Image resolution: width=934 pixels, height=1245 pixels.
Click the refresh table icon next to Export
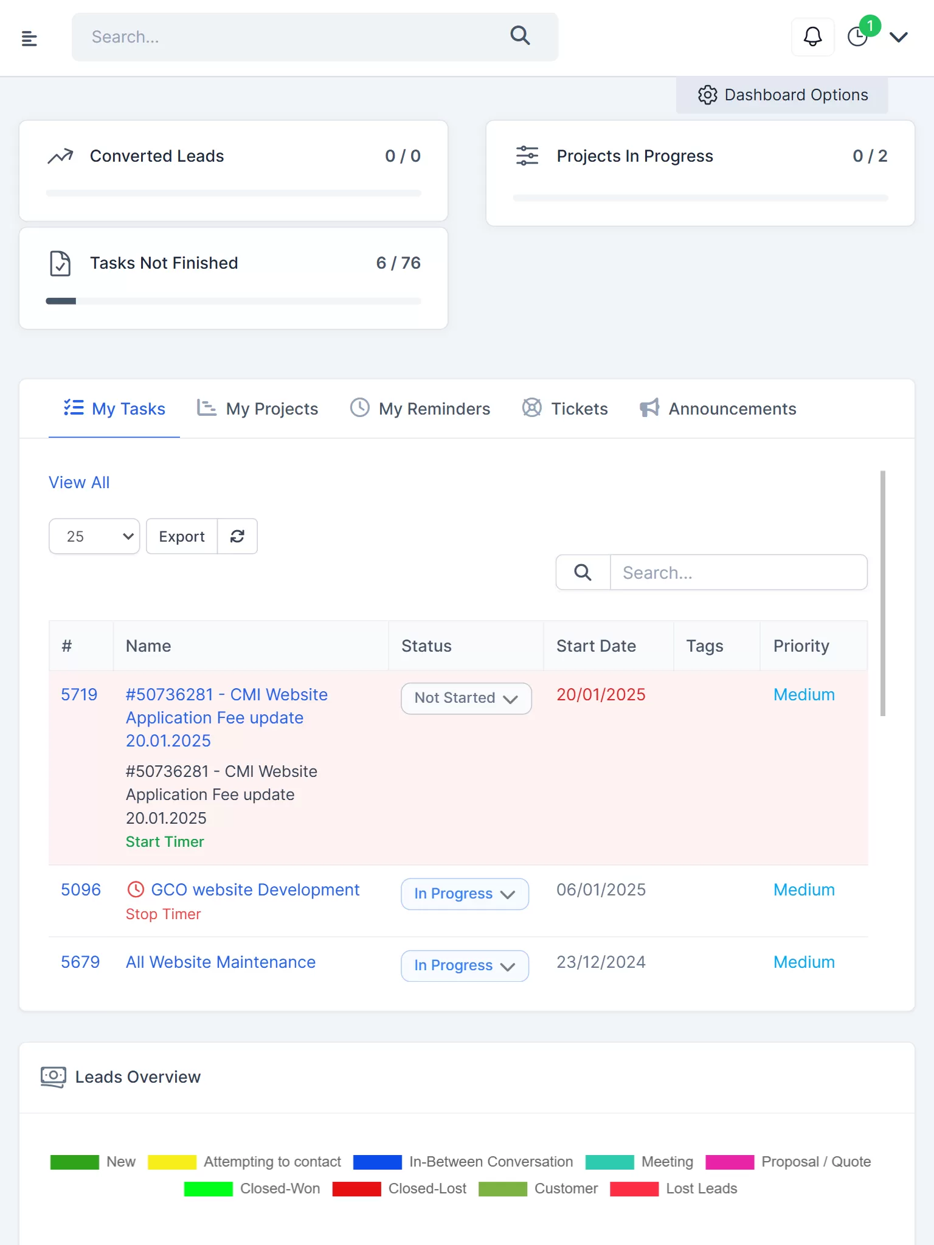pyautogui.click(x=237, y=536)
